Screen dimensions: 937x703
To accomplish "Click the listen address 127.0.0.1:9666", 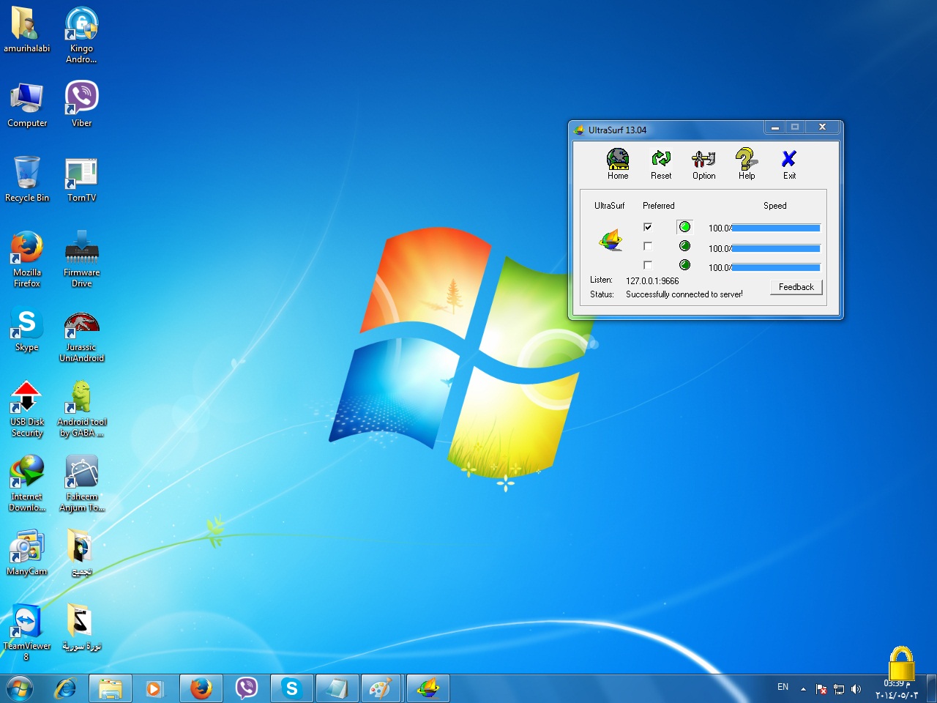I will click(652, 280).
